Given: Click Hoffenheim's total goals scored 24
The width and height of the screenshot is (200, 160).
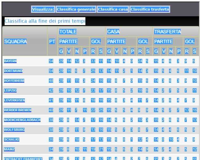Looking at the screenshot, I should (x=93, y=81).
